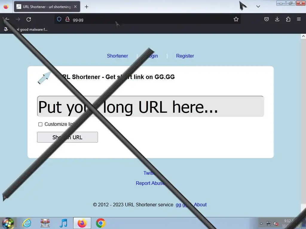This screenshot has width=306, height=229.
Task: Bookmark this page with the star
Action: pyautogui.click(x=236, y=19)
